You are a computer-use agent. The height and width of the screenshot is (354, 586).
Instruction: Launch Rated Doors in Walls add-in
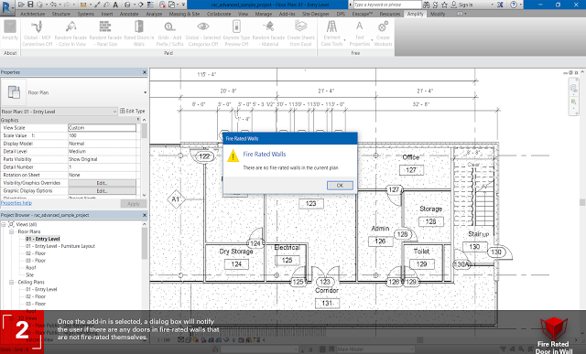(138, 34)
